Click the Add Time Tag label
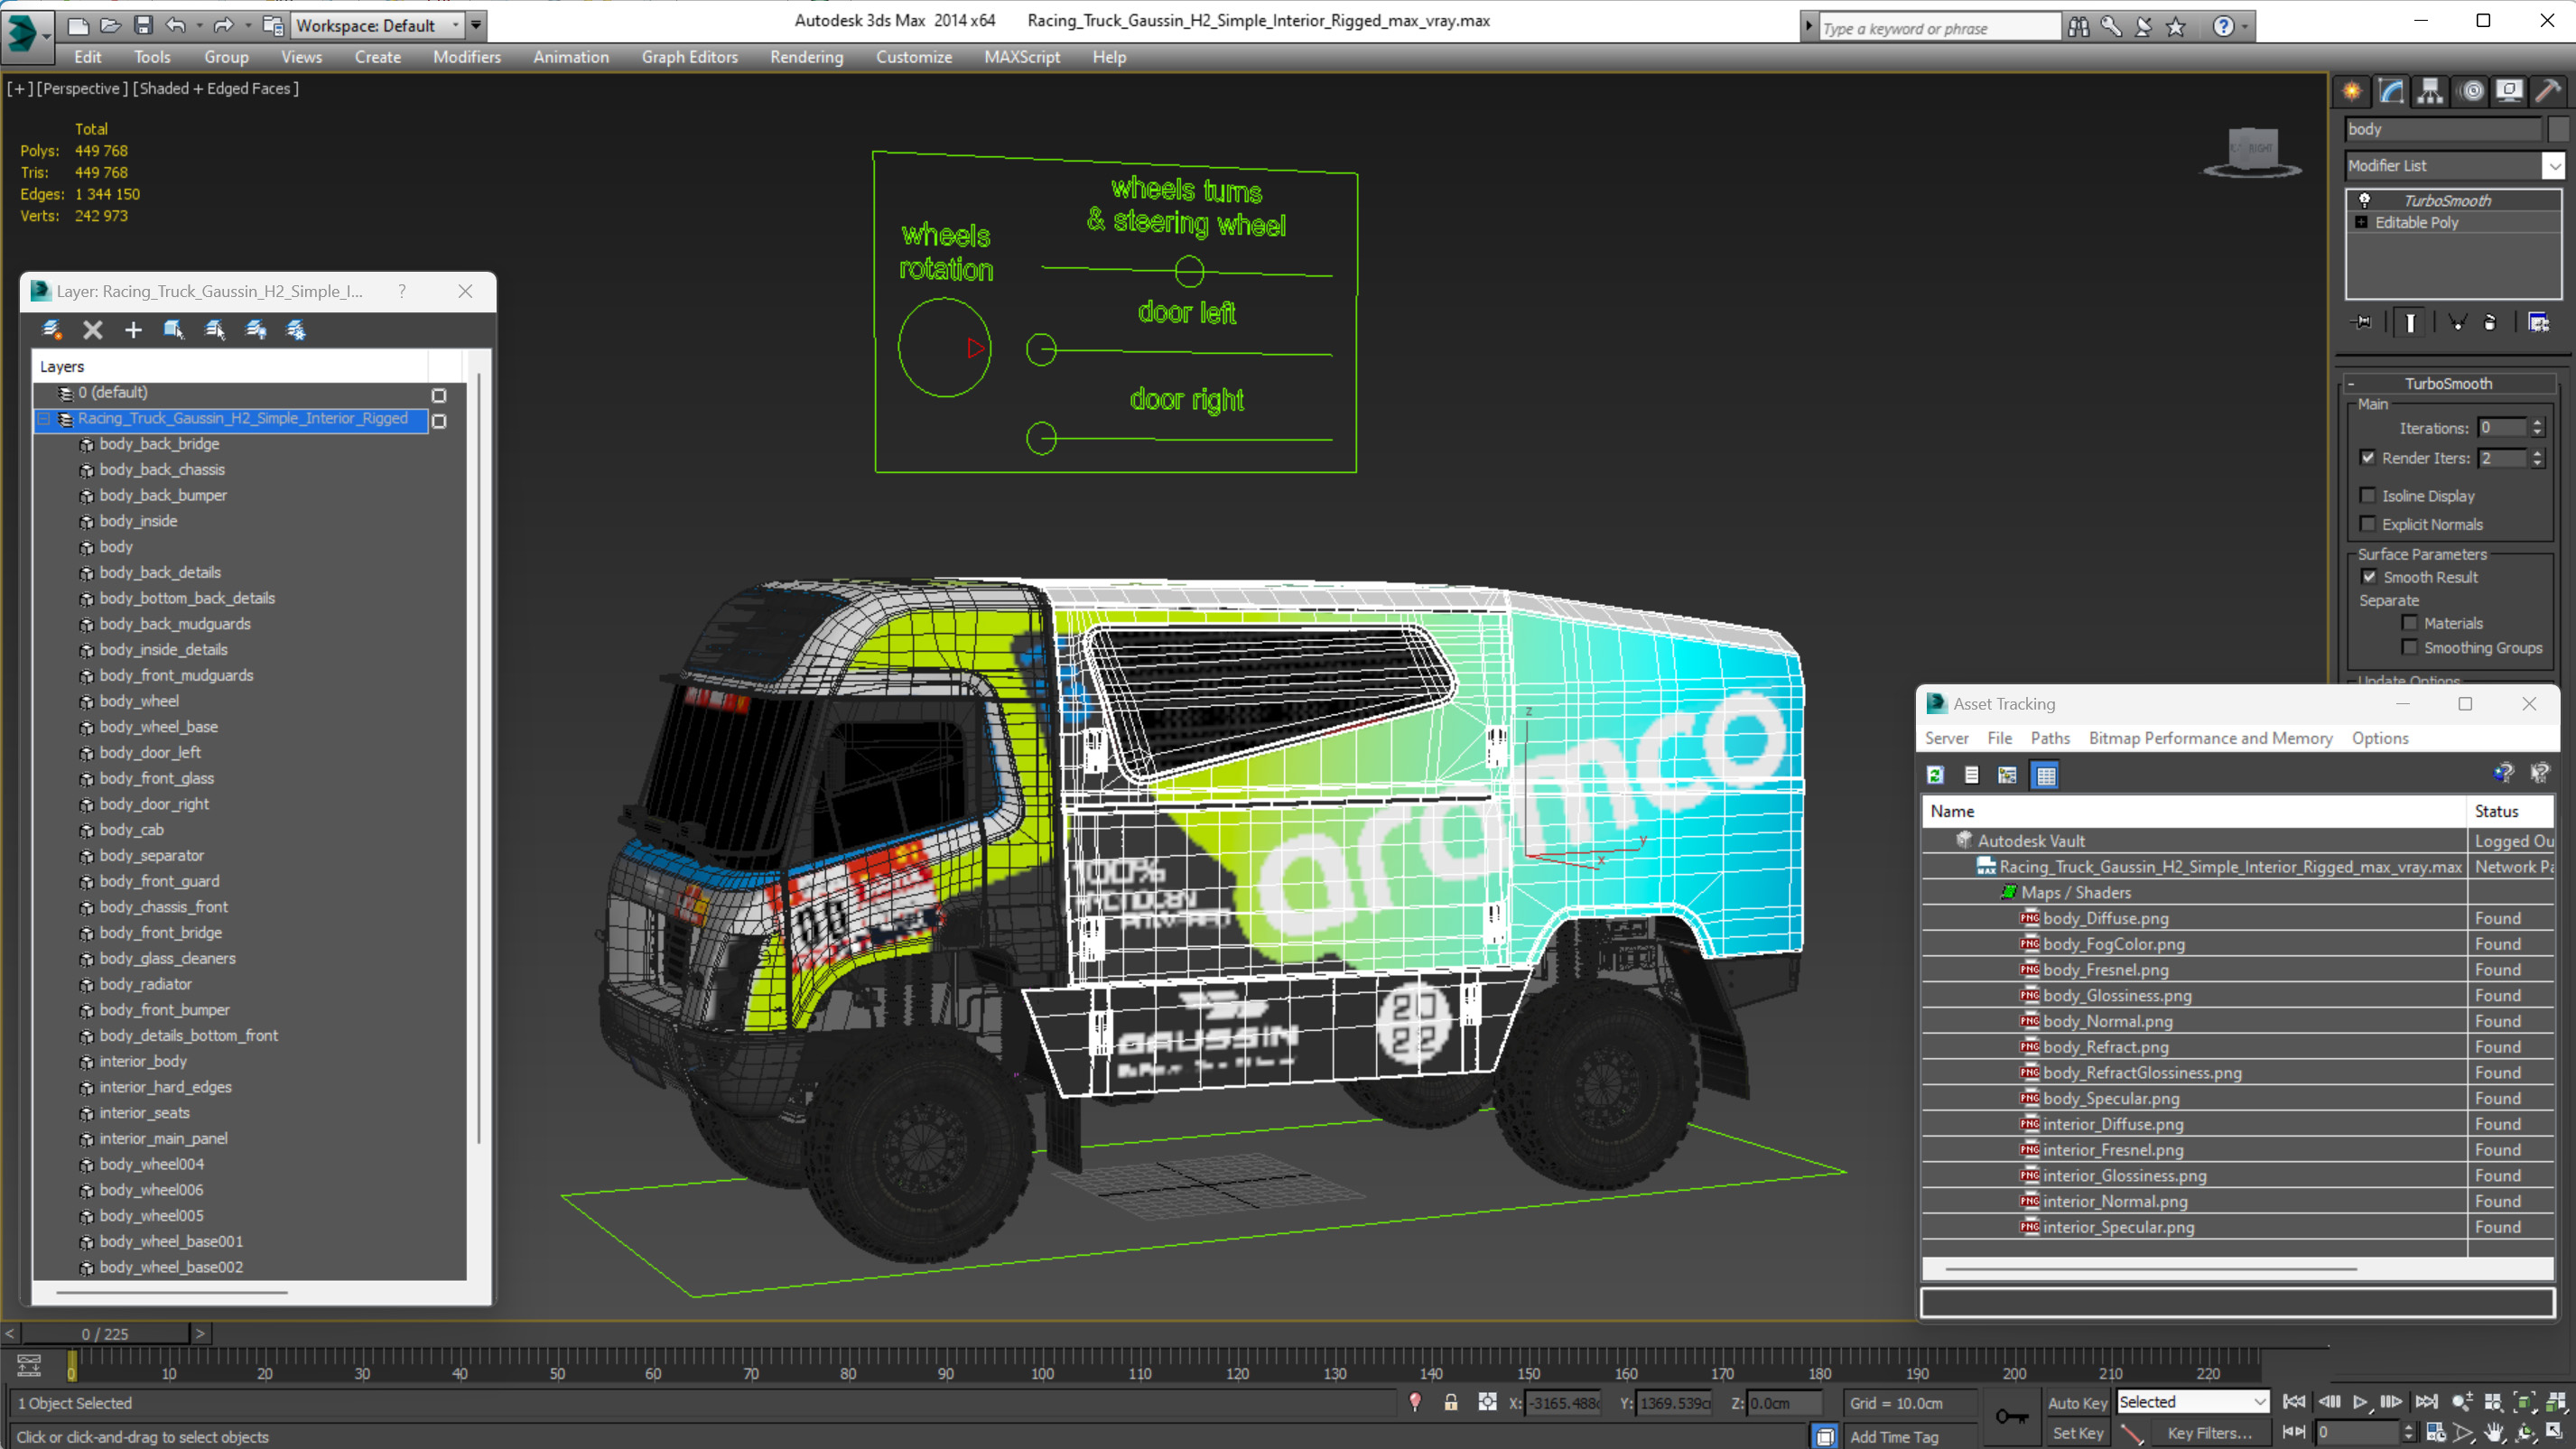The width and height of the screenshot is (2576, 1449). pos(1894,1436)
